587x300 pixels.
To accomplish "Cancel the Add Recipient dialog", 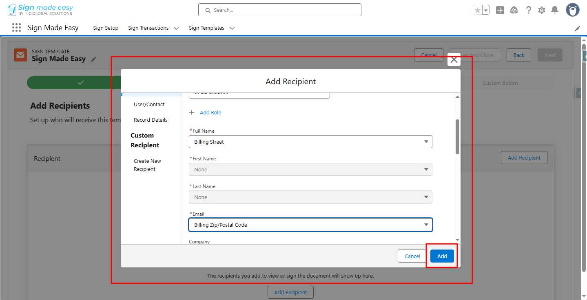I will [412, 256].
